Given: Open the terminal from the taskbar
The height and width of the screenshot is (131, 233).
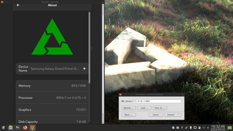Looking at the screenshot, I should [x=18, y=127].
